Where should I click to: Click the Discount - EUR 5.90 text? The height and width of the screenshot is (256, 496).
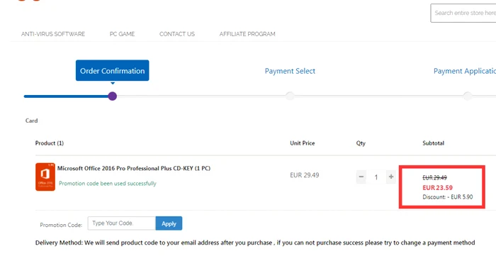(x=448, y=197)
